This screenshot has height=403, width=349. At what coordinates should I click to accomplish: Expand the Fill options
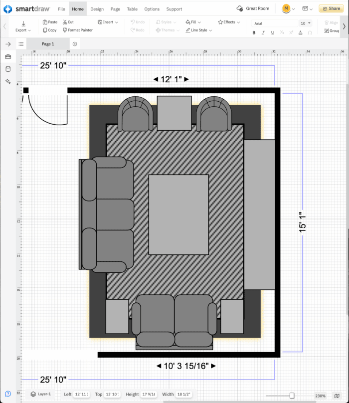(x=193, y=22)
